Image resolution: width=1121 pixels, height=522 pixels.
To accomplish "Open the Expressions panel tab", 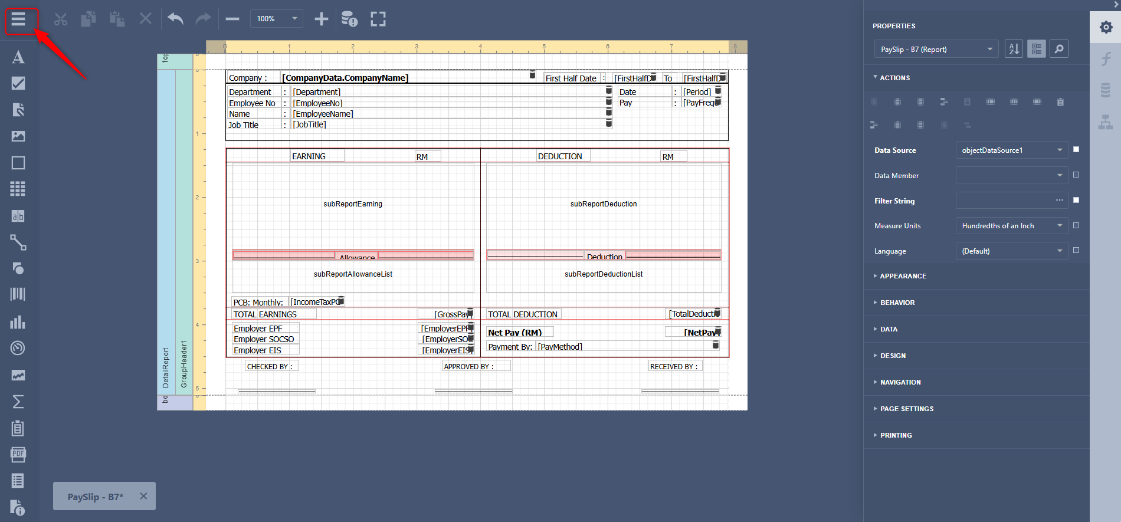I will point(1106,58).
